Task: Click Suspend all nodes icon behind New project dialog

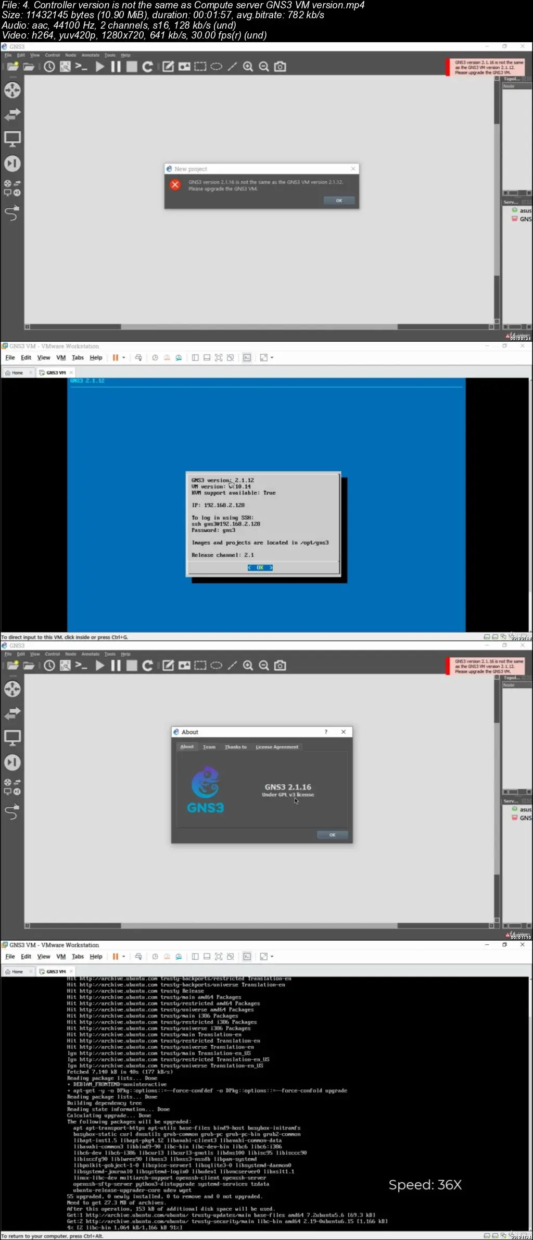Action: coord(116,67)
